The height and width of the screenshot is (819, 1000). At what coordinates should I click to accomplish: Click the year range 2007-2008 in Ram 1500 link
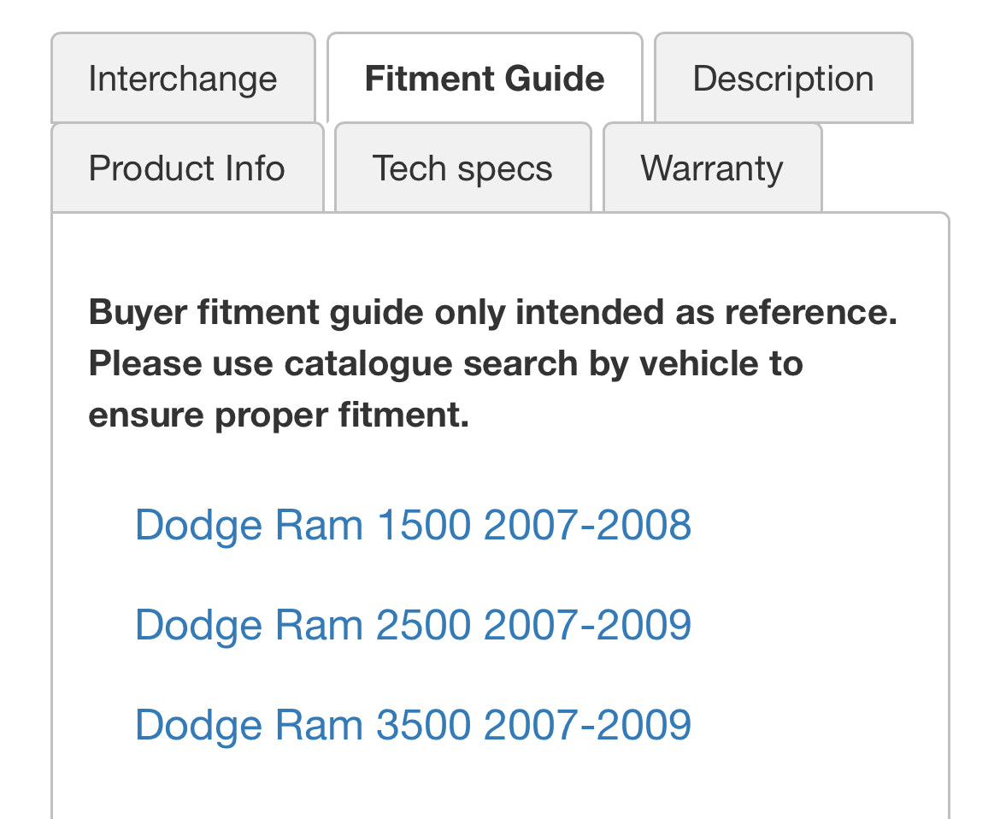(x=587, y=524)
